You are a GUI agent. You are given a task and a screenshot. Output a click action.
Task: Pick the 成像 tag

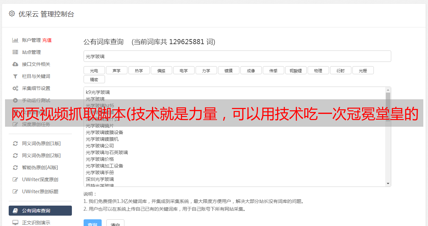[251, 70]
